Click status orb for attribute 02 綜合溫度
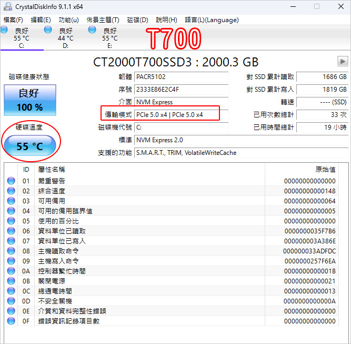 click(x=11, y=191)
